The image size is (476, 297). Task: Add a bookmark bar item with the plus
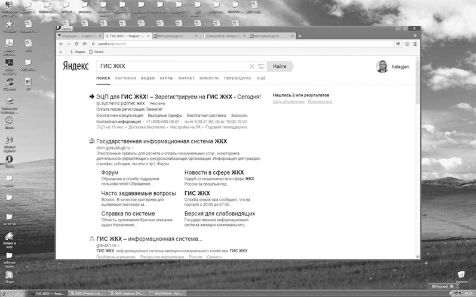tap(61, 52)
